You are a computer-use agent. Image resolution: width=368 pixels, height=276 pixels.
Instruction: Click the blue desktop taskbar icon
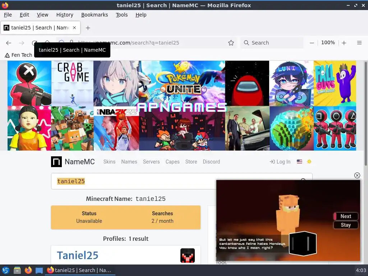[x=39, y=270]
